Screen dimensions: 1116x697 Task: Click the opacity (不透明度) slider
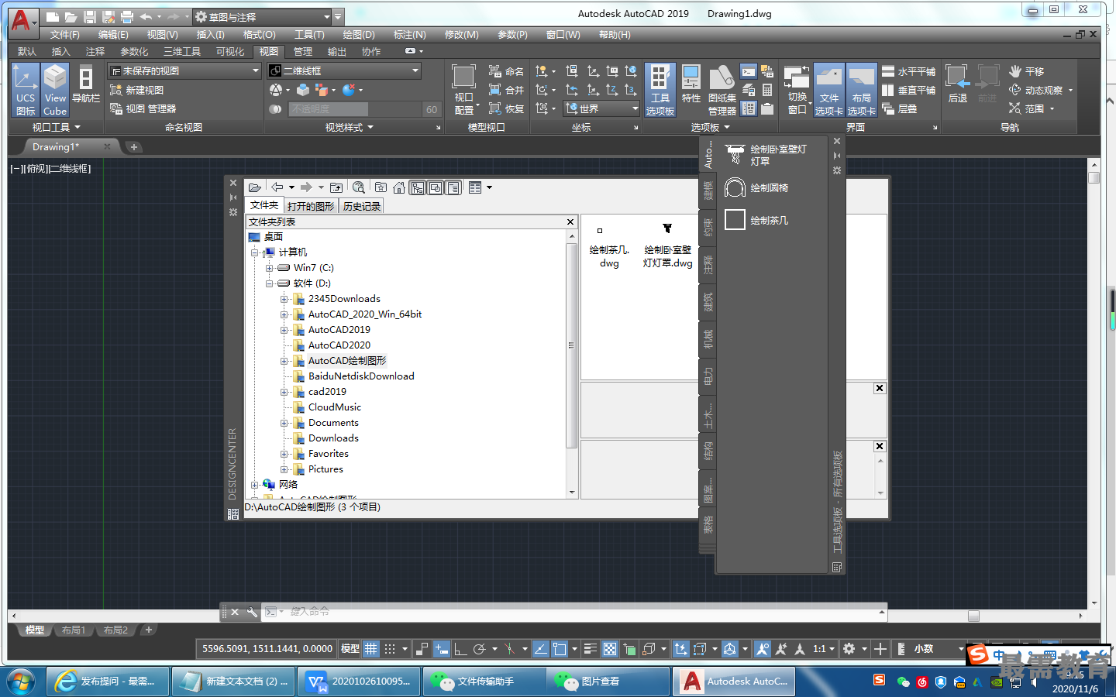tap(354, 109)
